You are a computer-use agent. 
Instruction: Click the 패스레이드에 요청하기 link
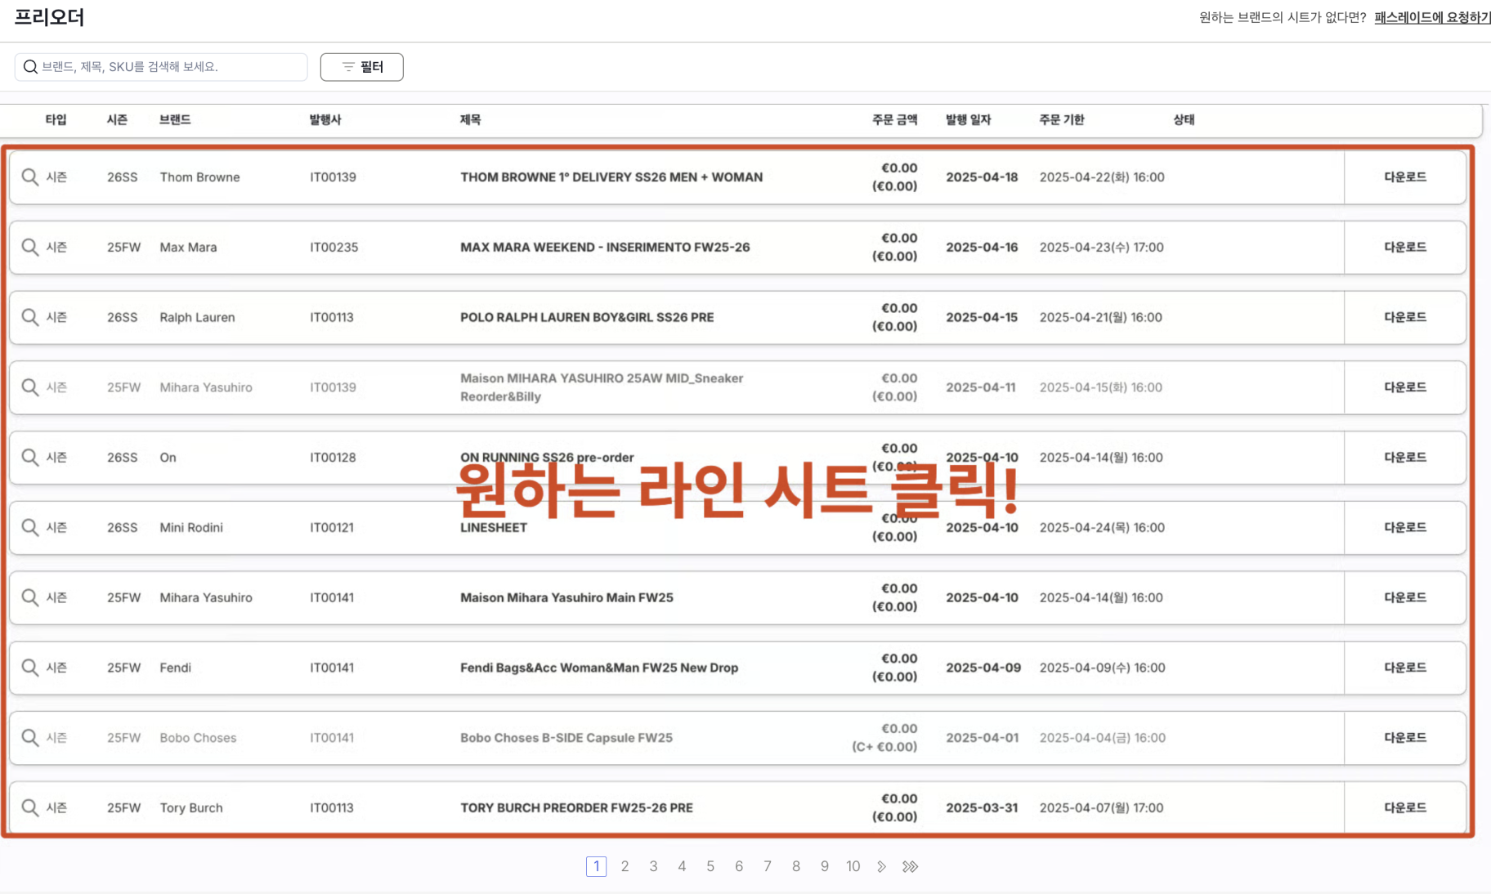[x=1432, y=17]
